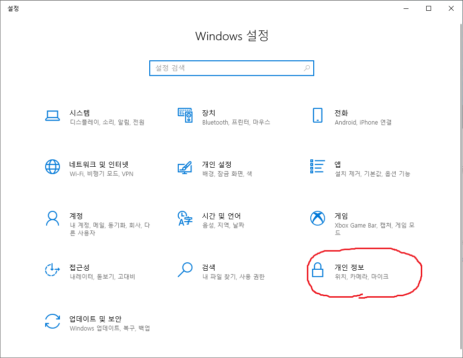Click the phone icon for 전화
This screenshot has height=358, width=463.
coord(318,115)
